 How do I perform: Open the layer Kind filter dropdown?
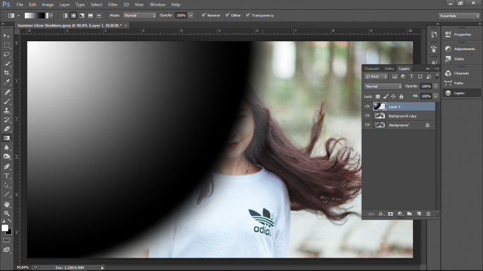coord(376,77)
